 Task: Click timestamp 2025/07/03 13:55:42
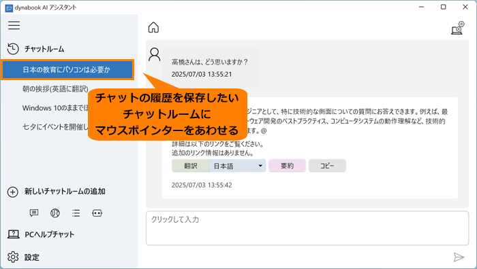202,185
